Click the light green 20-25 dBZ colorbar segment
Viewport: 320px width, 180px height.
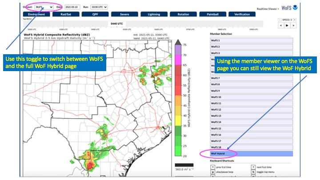click(178, 151)
